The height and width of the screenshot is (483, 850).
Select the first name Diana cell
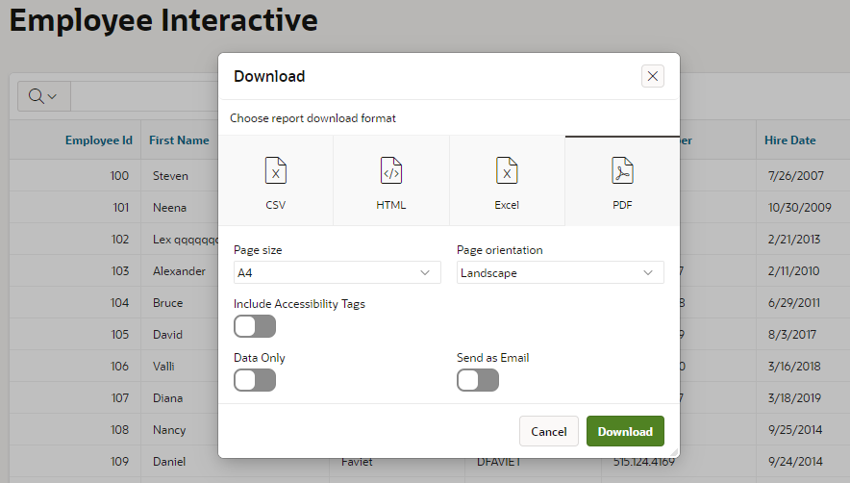[167, 397]
